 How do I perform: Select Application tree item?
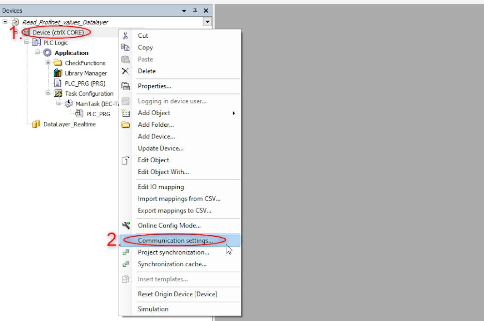71,53
